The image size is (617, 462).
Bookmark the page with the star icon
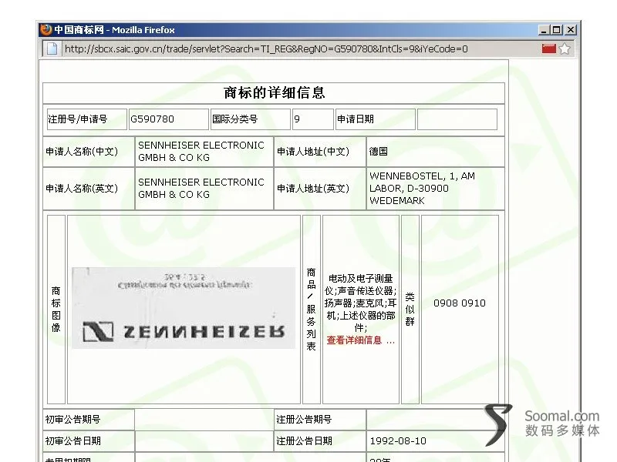[565, 49]
